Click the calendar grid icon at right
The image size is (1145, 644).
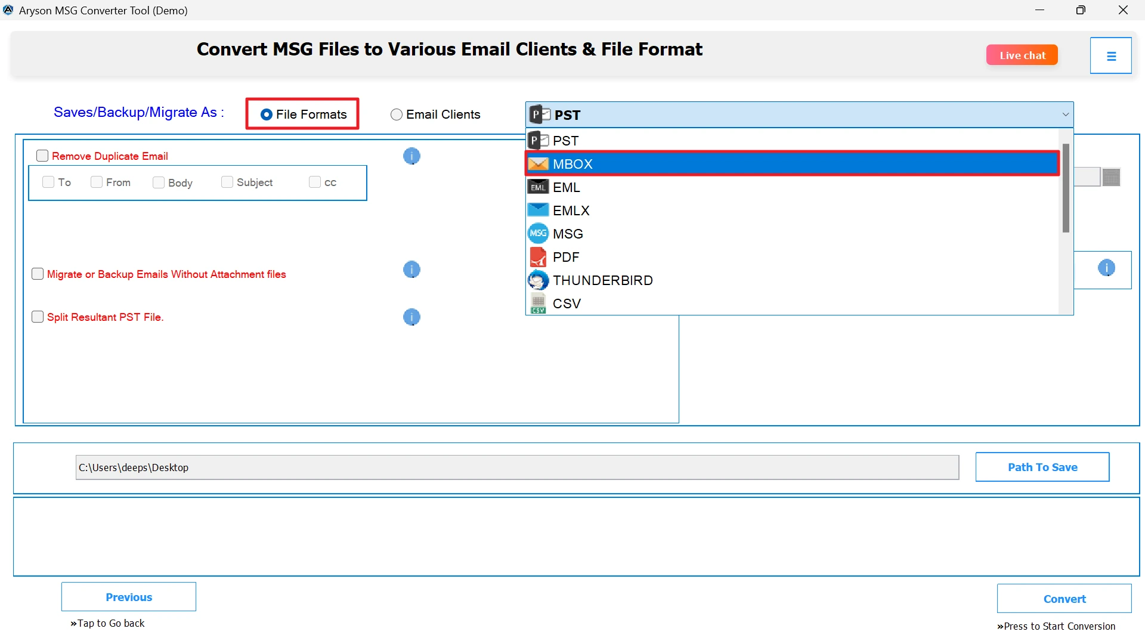click(x=1111, y=177)
